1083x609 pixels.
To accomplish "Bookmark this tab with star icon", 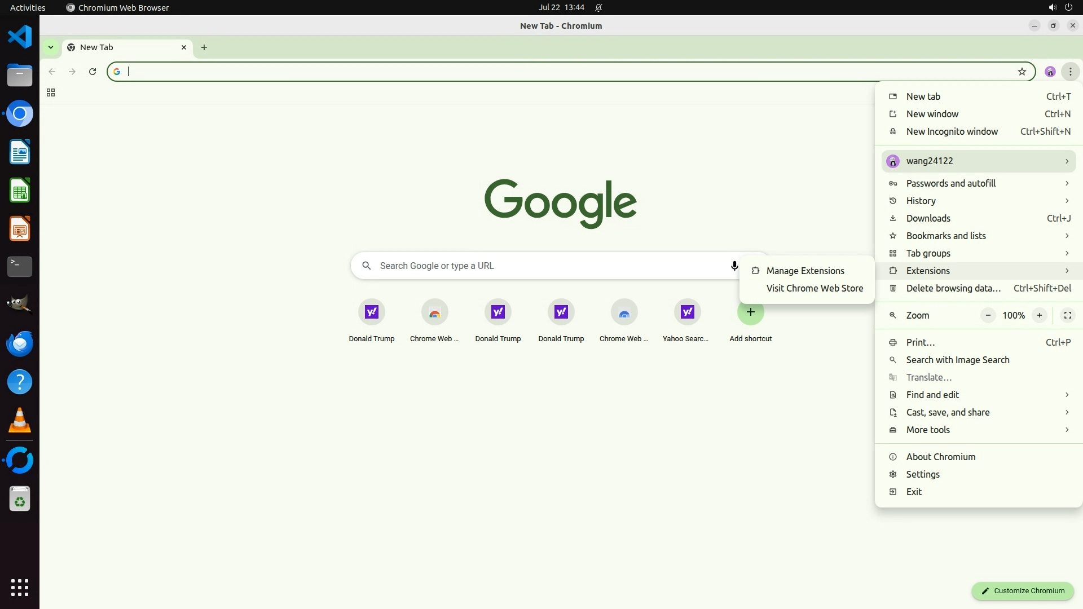I will click(1022, 72).
